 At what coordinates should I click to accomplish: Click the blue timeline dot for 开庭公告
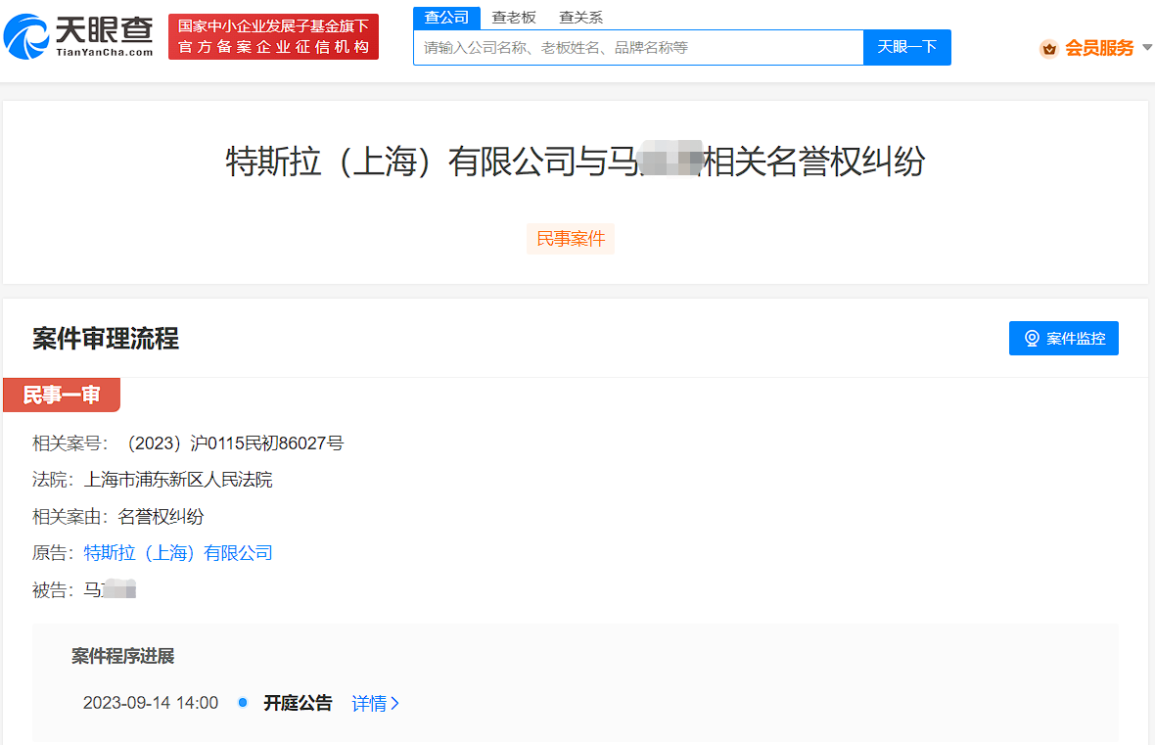(243, 702)
